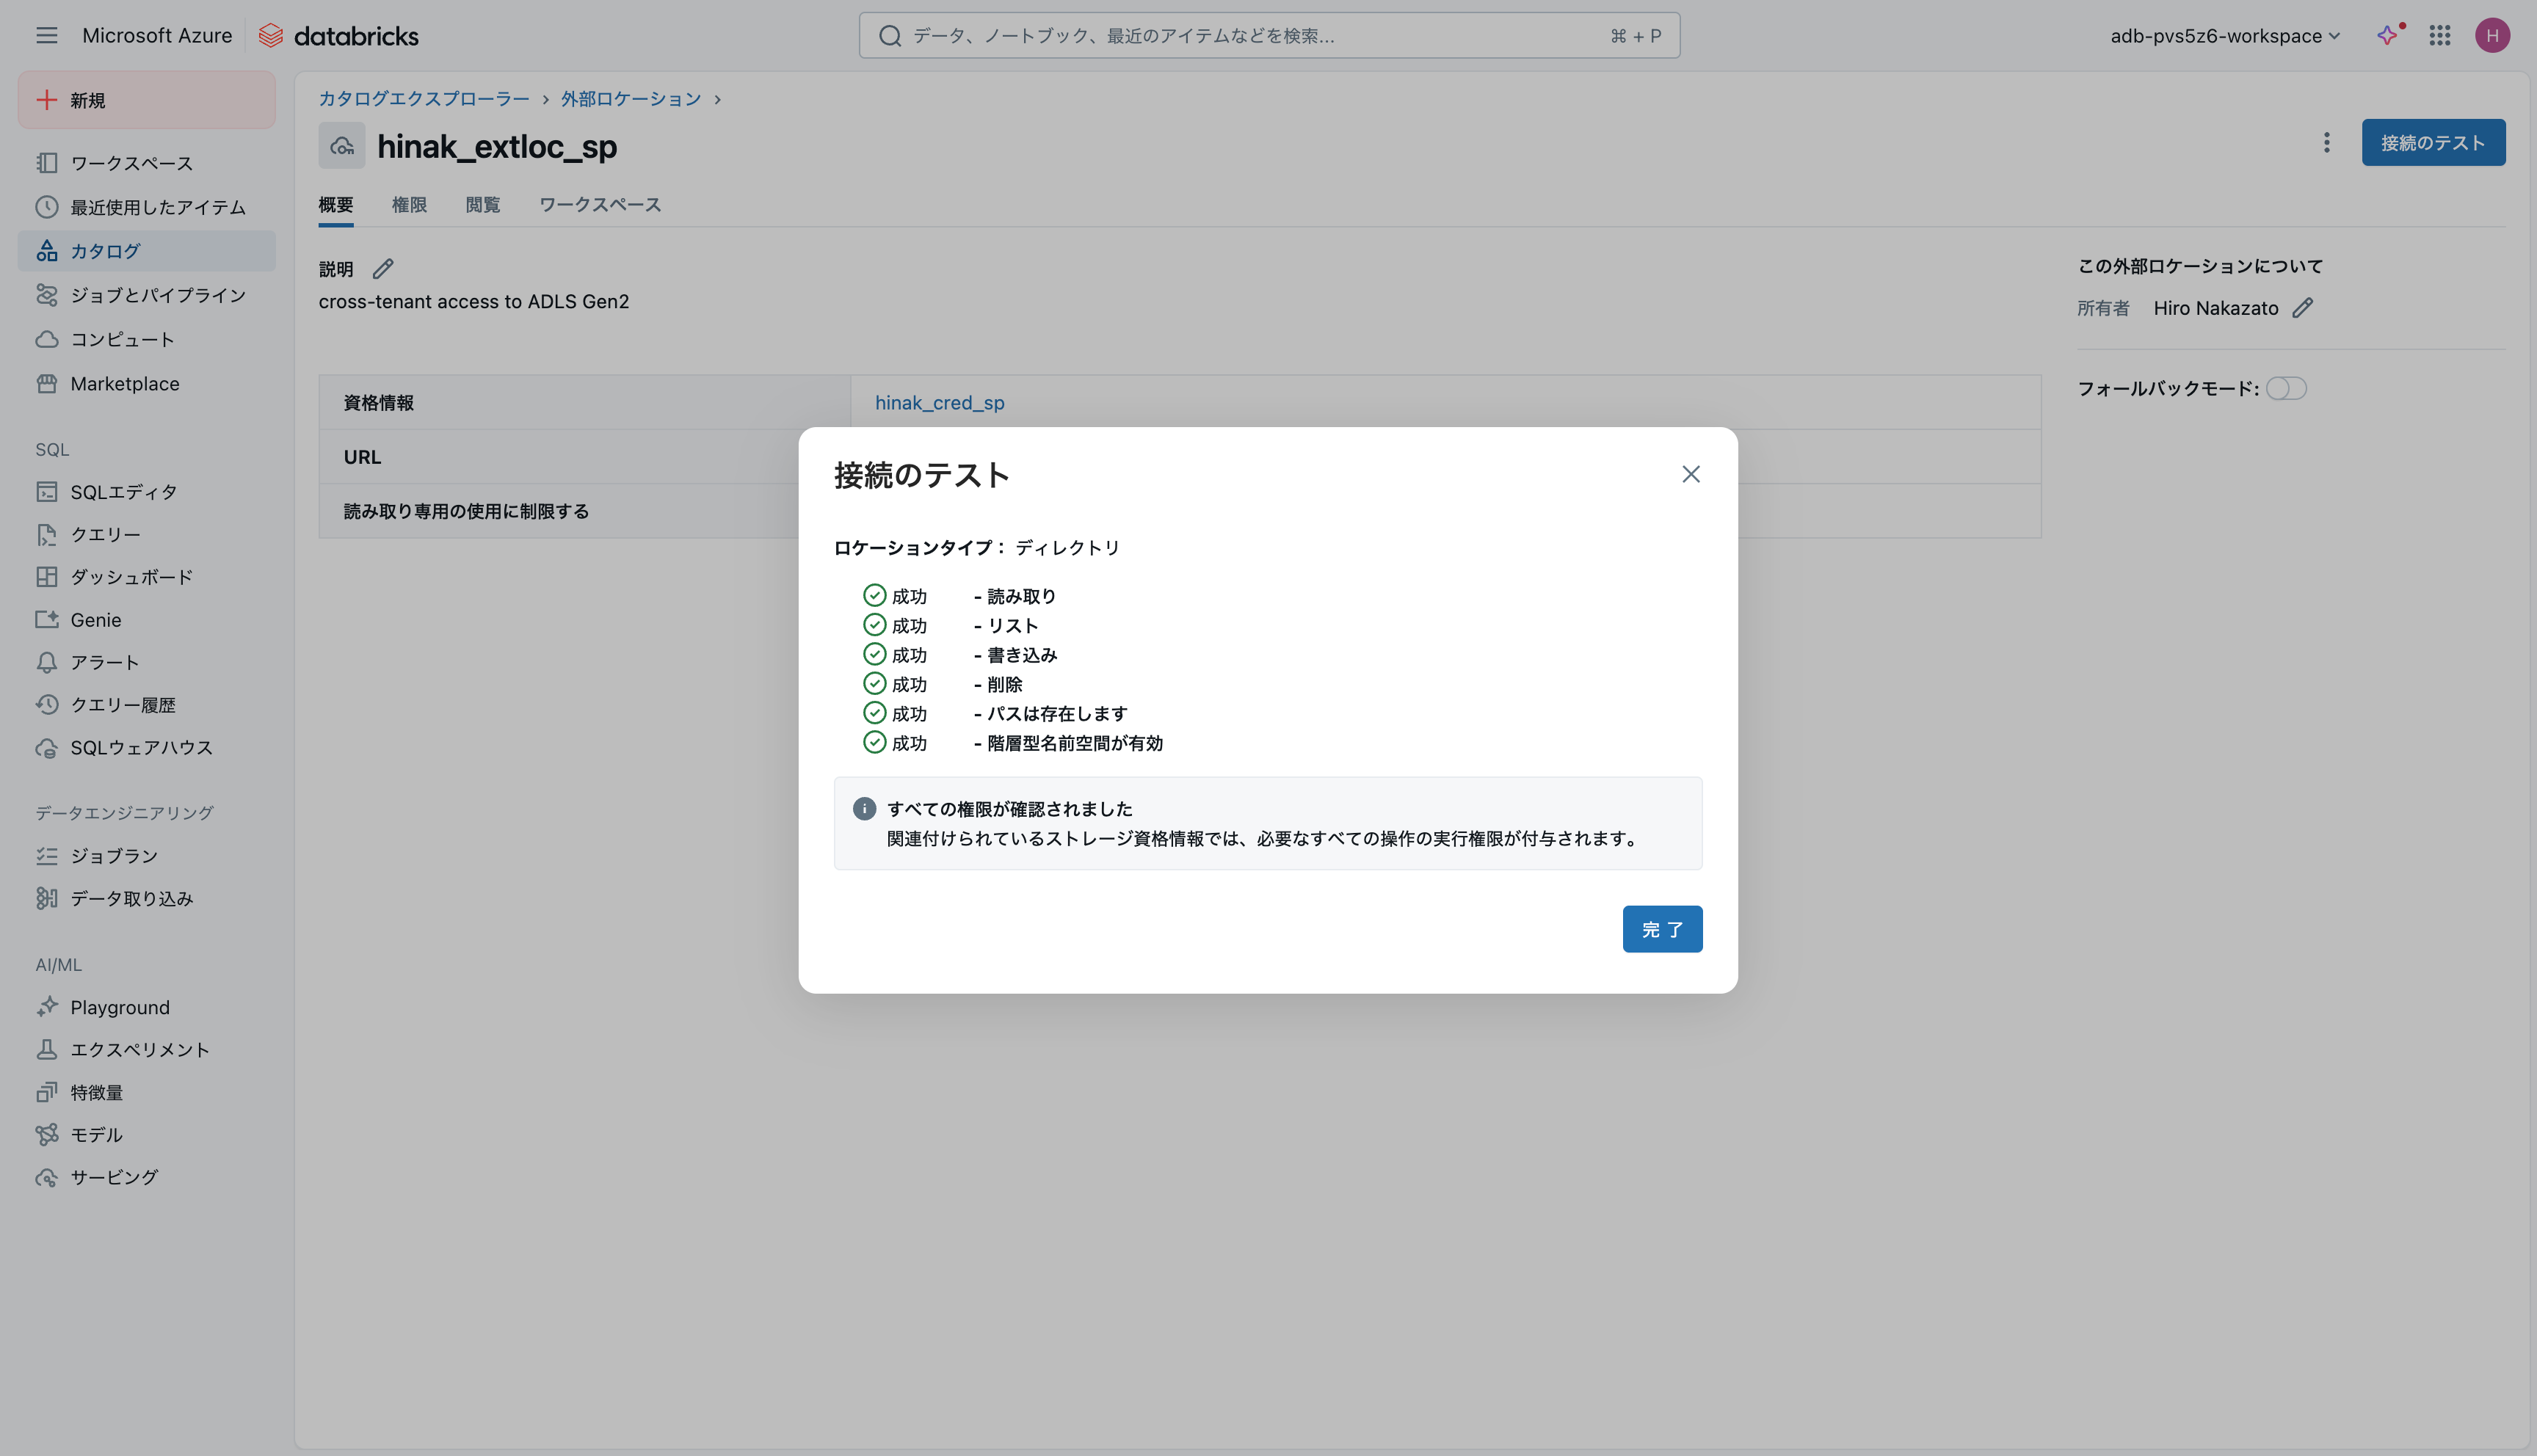Click the 完了 button
Screen dimensions: 2537x1456
(x=1661, y=929)
